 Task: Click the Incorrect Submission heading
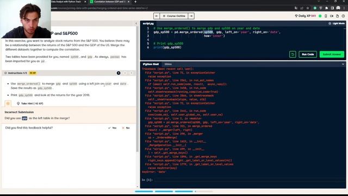[x=20, y=112]
